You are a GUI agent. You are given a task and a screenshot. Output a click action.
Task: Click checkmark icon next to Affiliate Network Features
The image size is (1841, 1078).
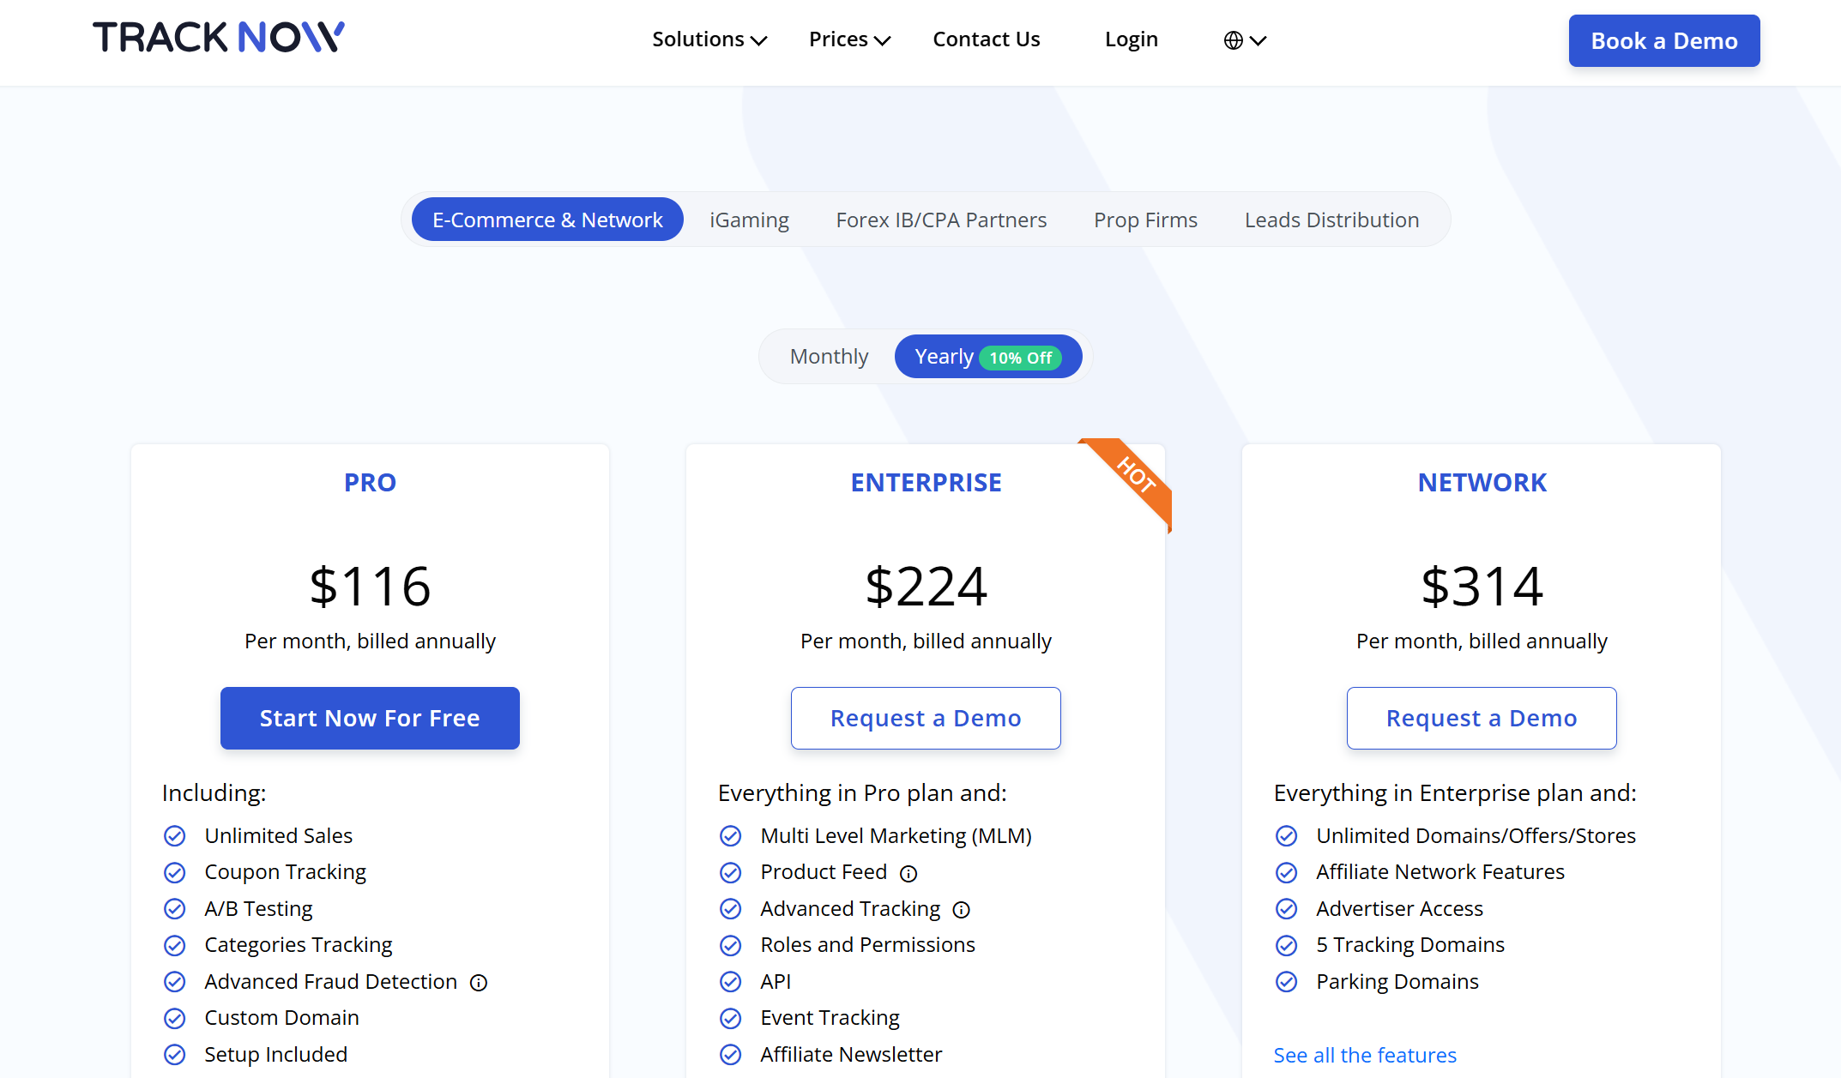pyautogui.click(x=1286, y=872)
